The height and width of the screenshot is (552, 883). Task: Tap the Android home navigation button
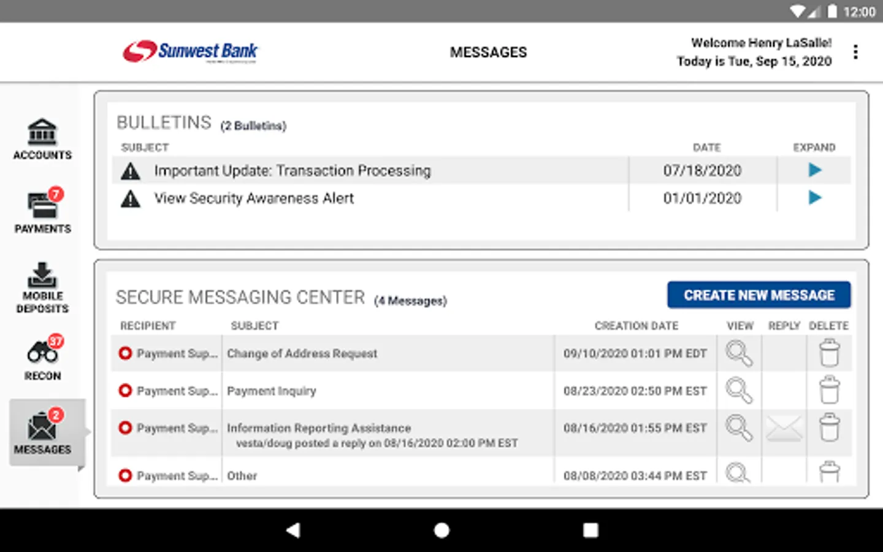442,530
